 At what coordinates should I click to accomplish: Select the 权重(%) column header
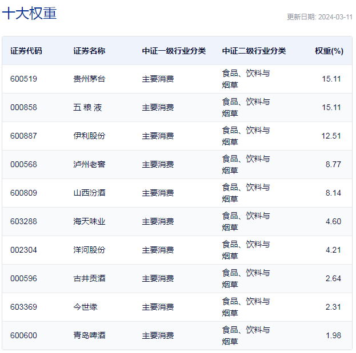329,51
